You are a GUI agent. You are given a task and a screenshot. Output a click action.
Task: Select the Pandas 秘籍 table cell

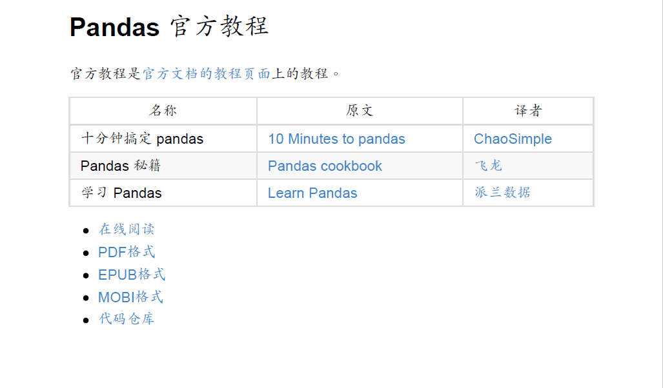coord(121,166)
